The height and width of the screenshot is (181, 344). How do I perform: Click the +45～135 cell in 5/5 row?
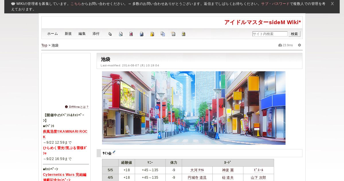(x=150, y=170)
